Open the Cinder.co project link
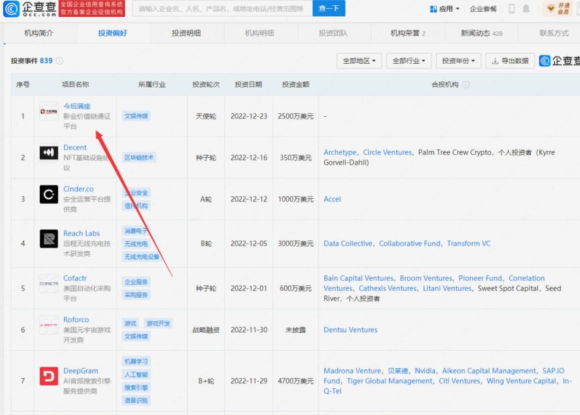580x415 pixels. [x=79, y=189]
